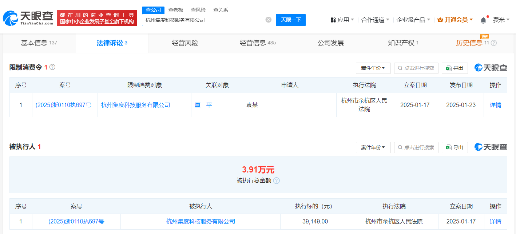Screen dimensions: 516x234
Task: Open 杭州集度科技服务有限公司 link in 限制消费对象 column
Action: (x=136, y=105)
